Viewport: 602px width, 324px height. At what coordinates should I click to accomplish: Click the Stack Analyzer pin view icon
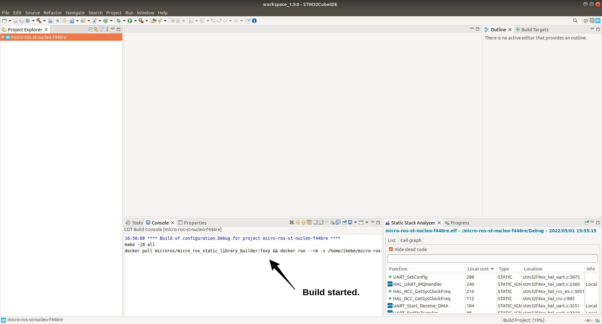coord(586,223)
